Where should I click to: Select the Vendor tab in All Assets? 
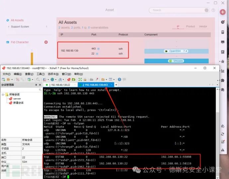[x=203, y=26]
